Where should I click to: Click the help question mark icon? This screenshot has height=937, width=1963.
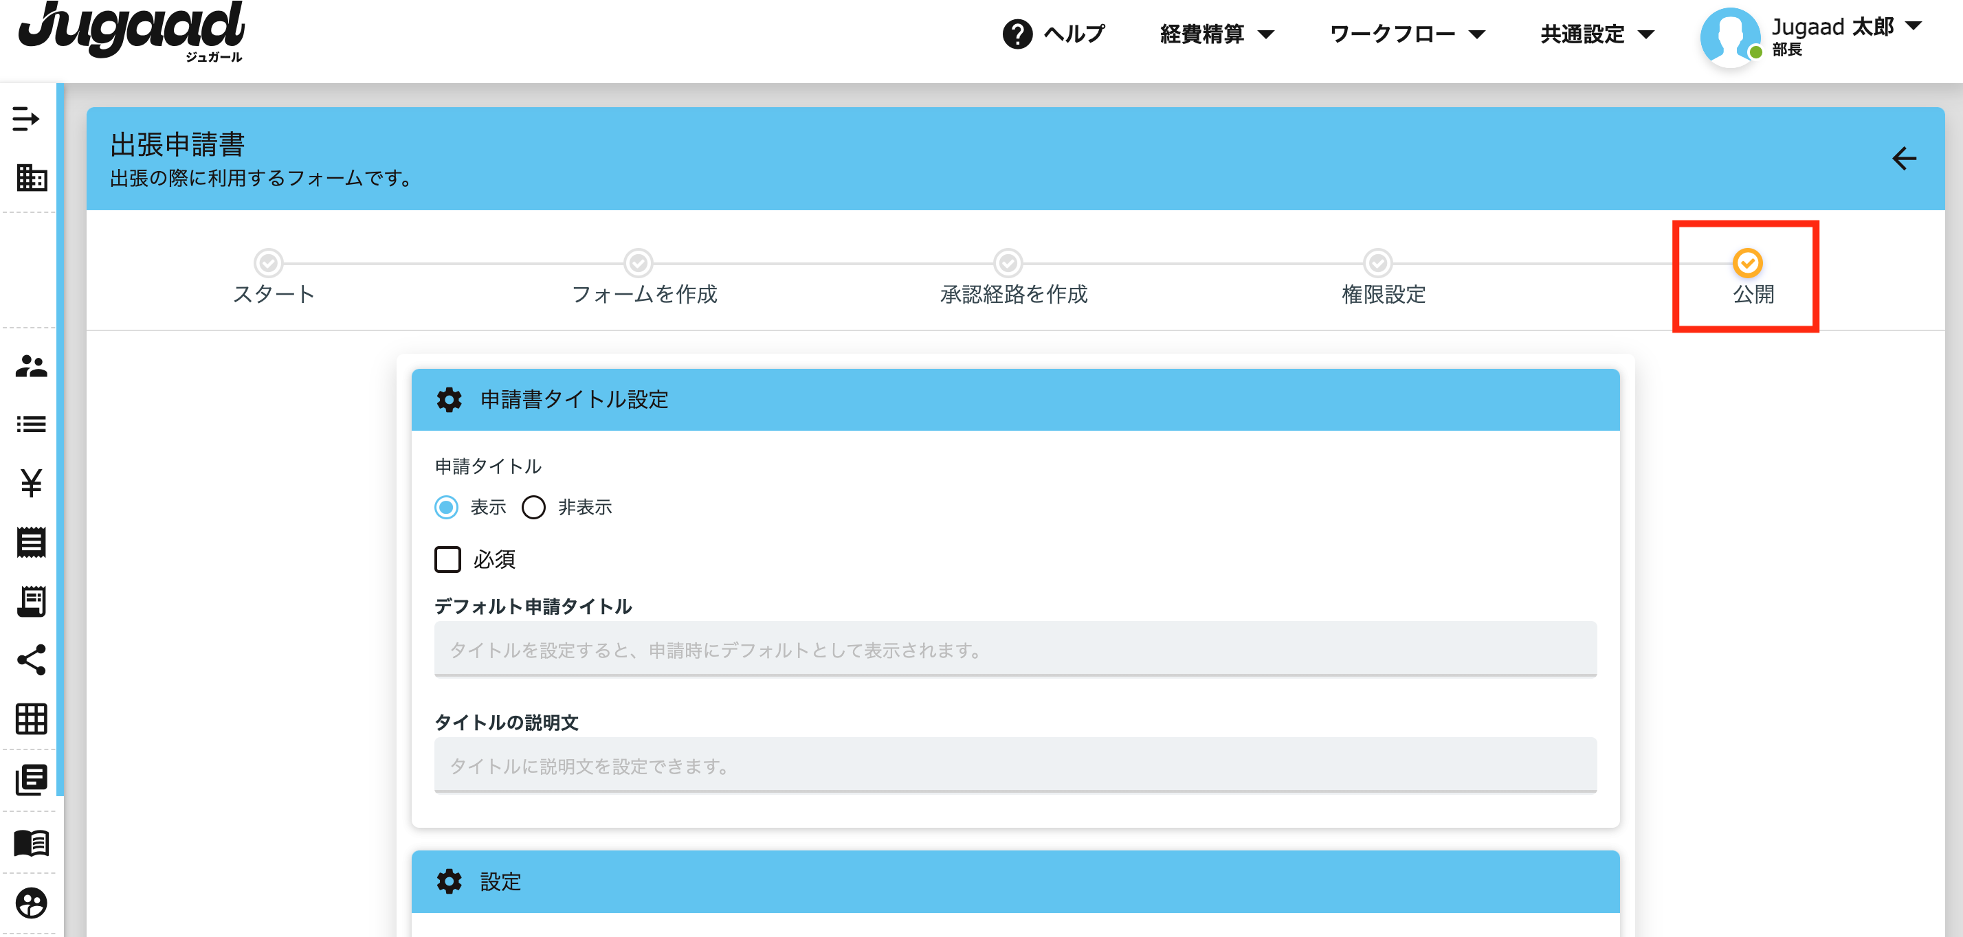pos(1017,34)
